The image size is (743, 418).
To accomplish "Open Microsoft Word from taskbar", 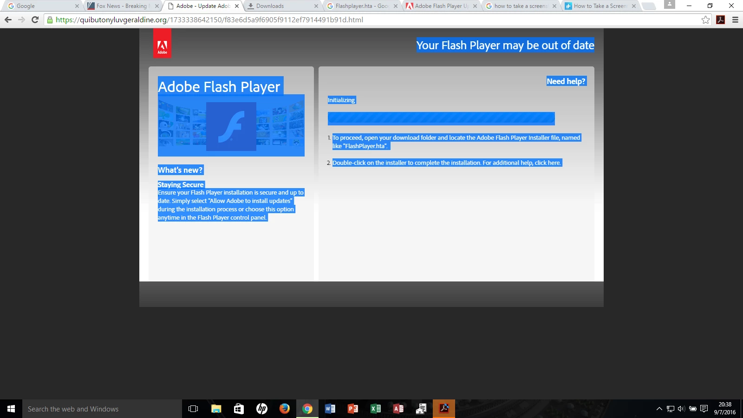I will 330,409.
